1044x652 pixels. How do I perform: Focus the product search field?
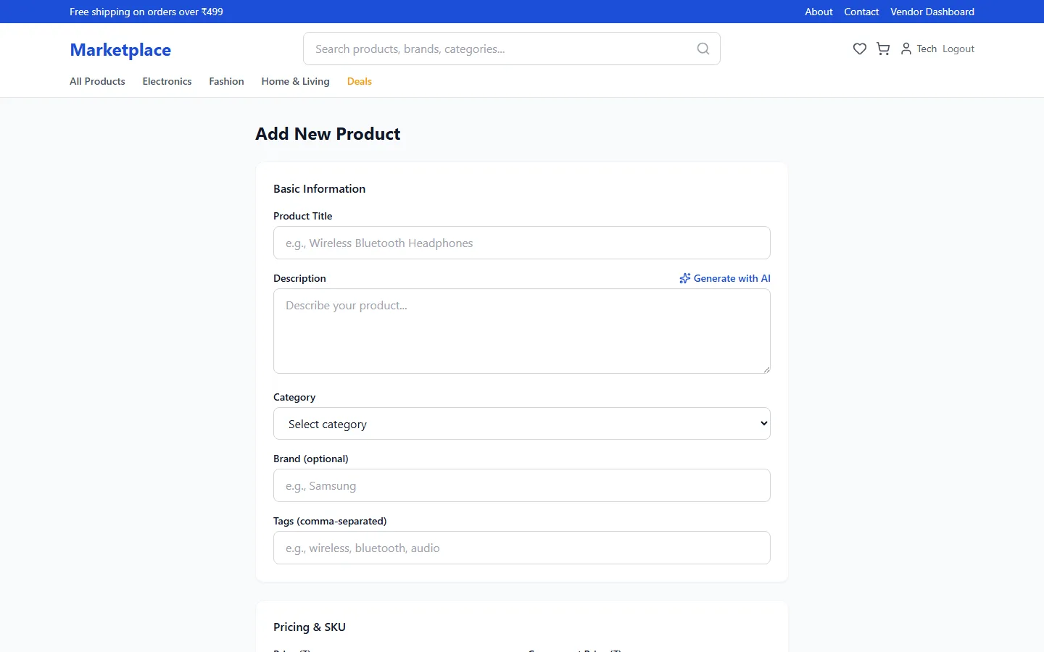pos(512,49)
